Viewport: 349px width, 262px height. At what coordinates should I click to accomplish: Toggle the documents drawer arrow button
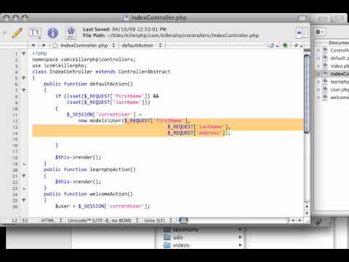302,33
